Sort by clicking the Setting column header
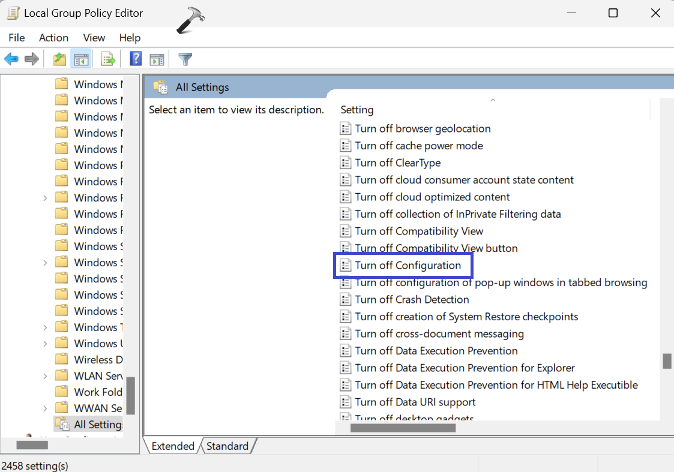 coord(357,110)
